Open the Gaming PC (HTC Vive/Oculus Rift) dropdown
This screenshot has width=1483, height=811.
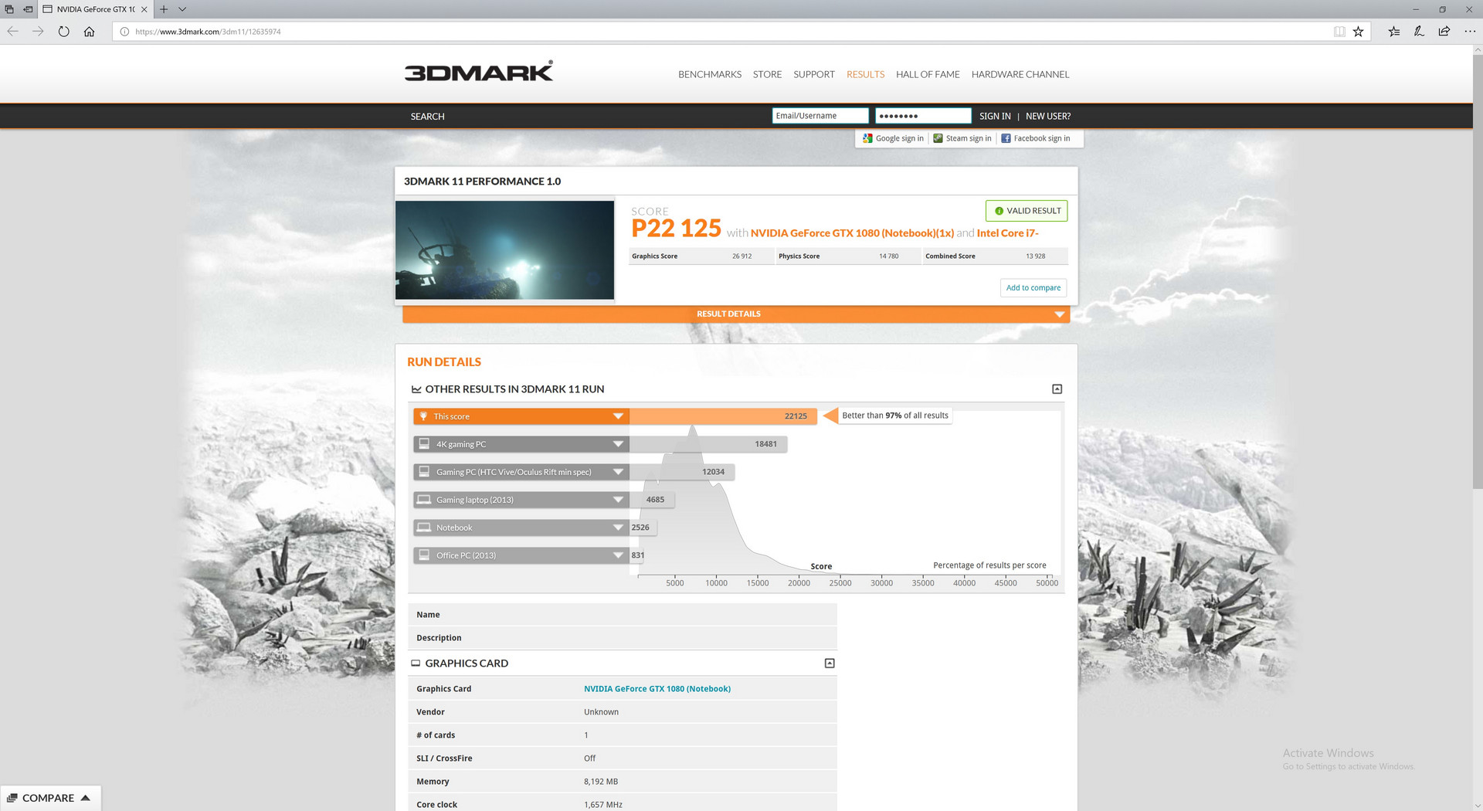pos(618,472)
